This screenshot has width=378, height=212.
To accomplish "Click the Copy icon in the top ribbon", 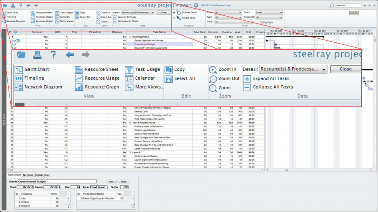I will point(77,13).
